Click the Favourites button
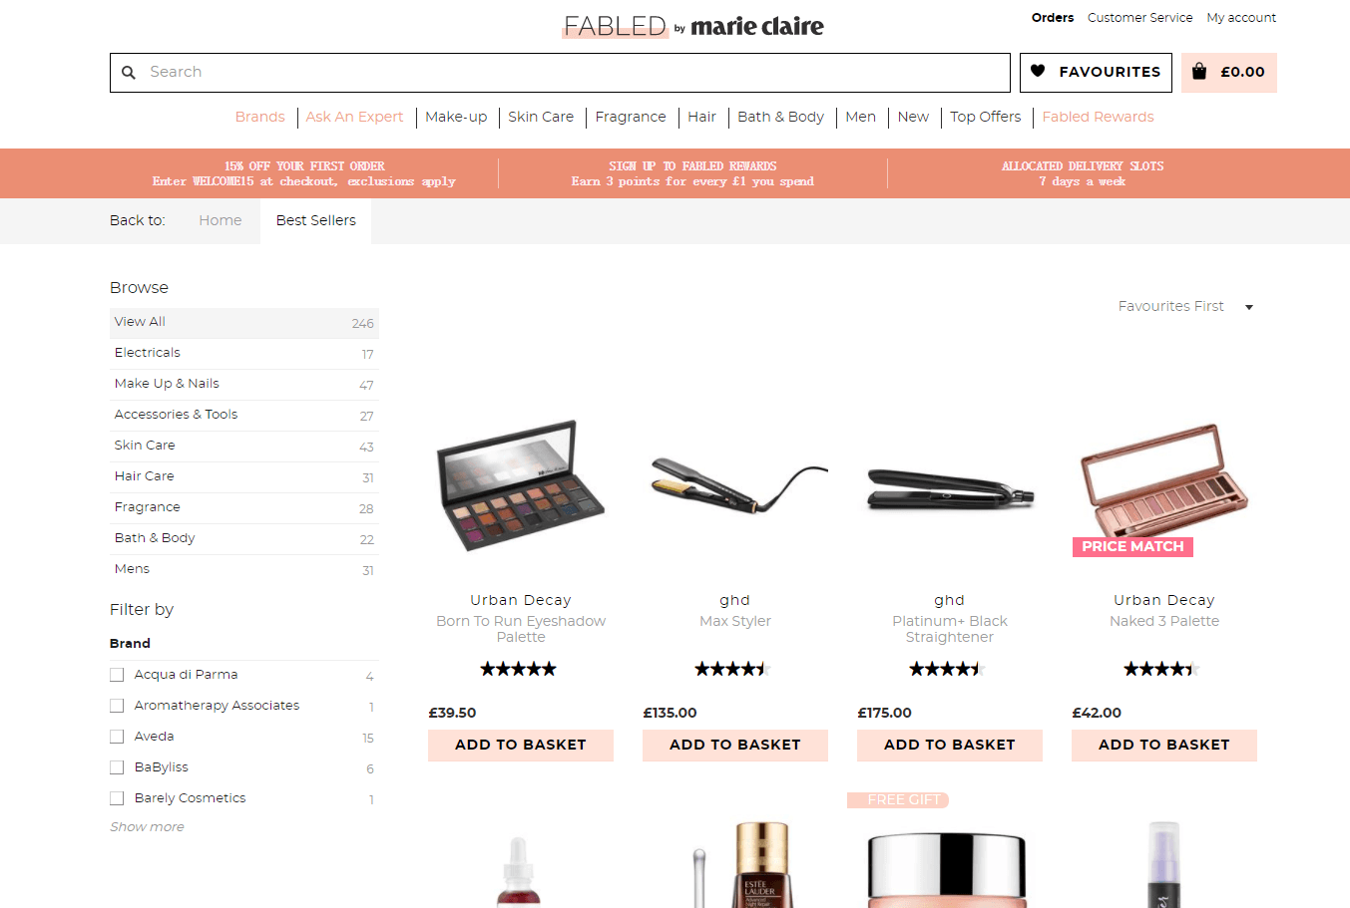This screenshot has width=1350, height=908. tap(1095, 73)
